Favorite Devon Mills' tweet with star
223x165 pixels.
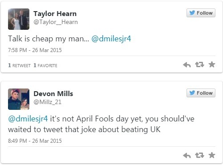click(x=212, y=155)
